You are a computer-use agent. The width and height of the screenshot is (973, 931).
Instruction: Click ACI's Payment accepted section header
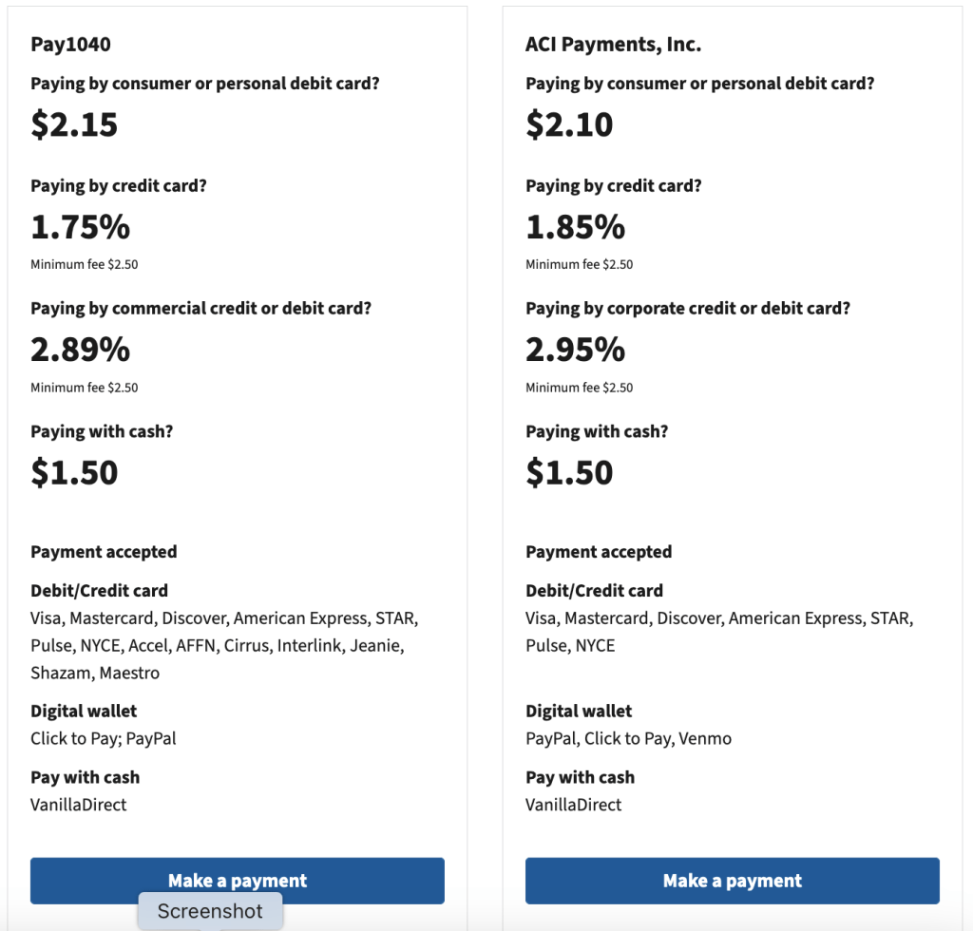coord(599,551)
